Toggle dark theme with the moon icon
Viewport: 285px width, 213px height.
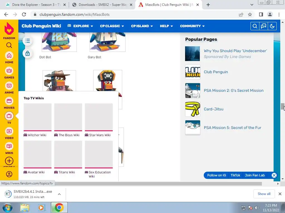[272, 26]
